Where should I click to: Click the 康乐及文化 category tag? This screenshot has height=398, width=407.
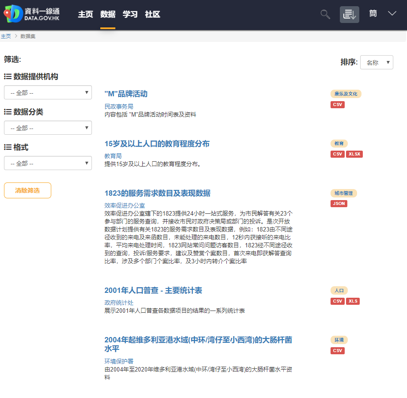[x=346, y=94]
